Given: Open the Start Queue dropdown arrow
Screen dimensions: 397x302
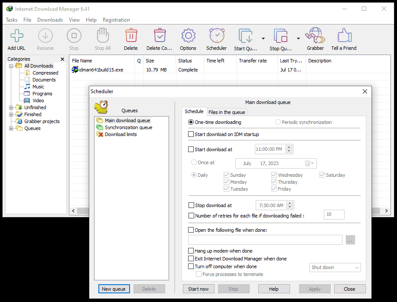Looking at the screenshot, I should pyautogui.click(x=264, y=39).
